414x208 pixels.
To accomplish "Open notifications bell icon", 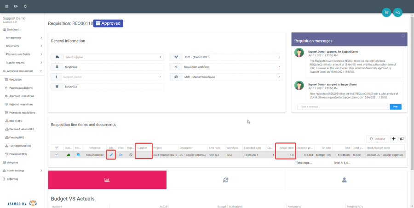I will tap(25, 6).
